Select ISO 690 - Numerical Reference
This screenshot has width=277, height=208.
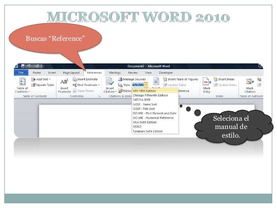tap(155, 118)
